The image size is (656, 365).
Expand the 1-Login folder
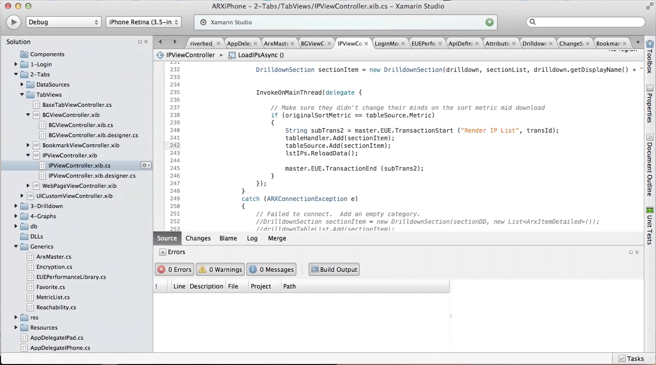(x=16, y=64)
